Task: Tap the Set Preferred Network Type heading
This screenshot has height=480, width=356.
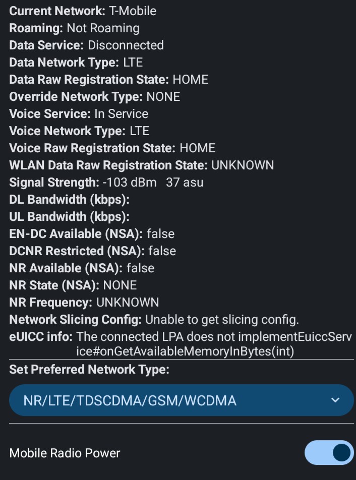Action: click(89, 370)
